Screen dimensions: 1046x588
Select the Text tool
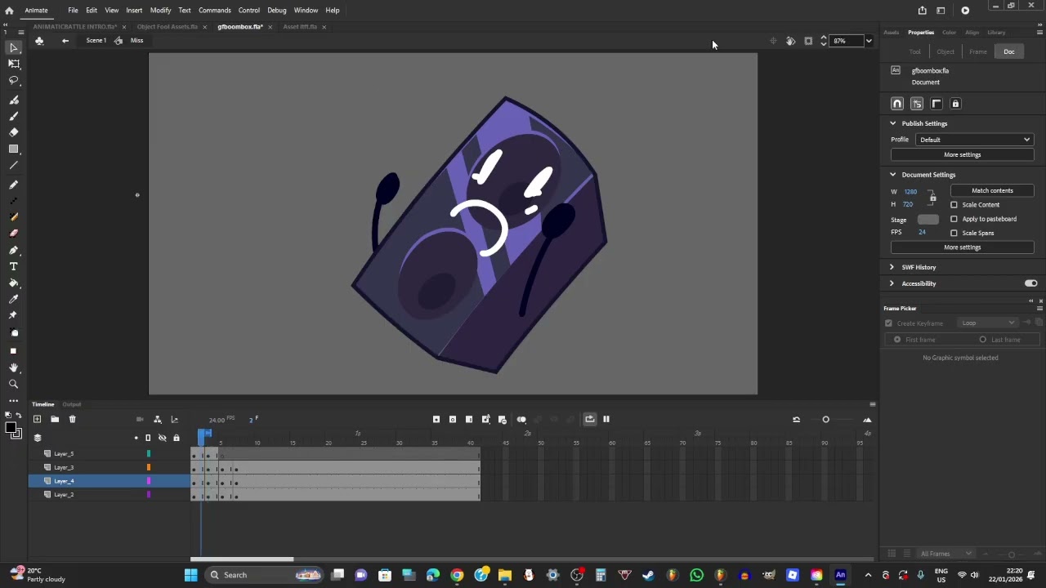pos(14,266)
